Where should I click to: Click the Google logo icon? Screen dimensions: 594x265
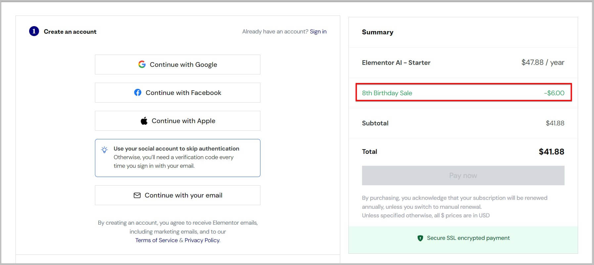tap(142, 64)
